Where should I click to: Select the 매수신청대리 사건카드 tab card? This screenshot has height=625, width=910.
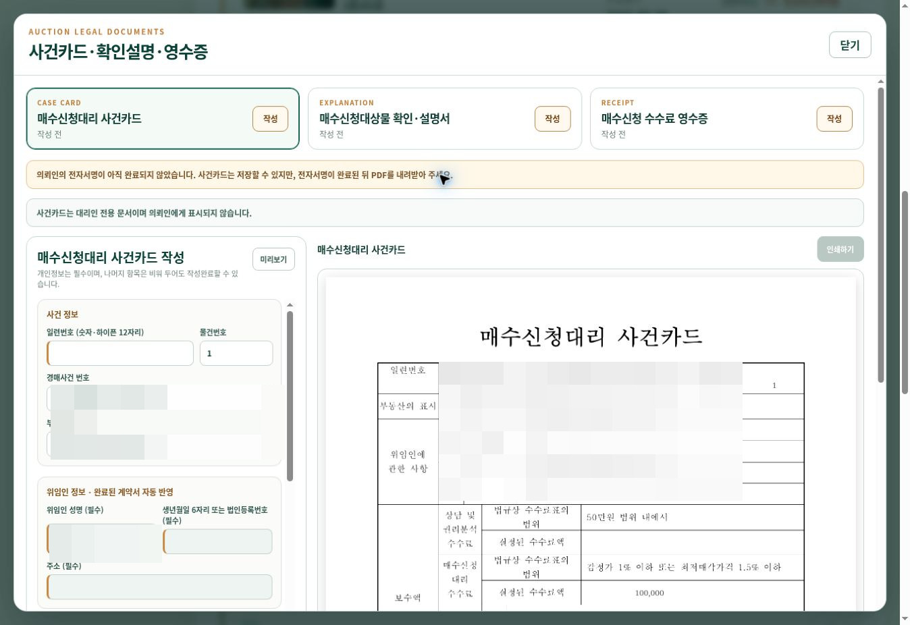tap(163, 119)
